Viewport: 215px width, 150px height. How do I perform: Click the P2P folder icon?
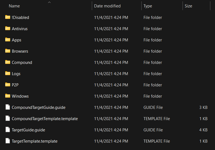[x=8, y=85]
